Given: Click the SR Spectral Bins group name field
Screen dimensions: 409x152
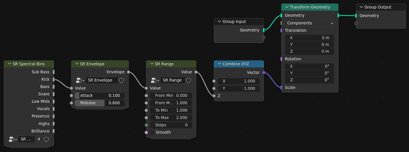Looking at the screenshot, I should pos(26,139).
